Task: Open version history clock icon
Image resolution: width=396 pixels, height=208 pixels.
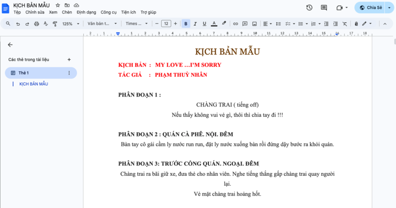Action: click(309, 7)
